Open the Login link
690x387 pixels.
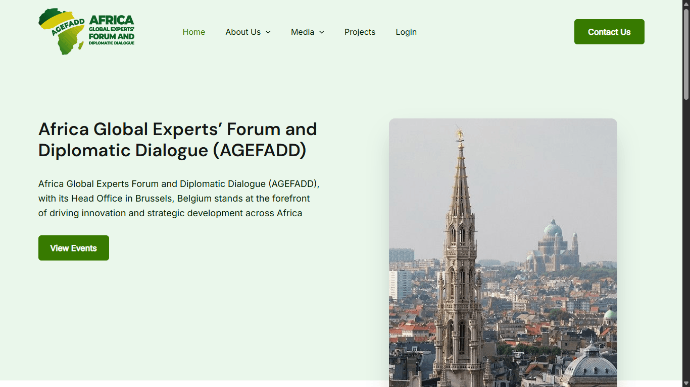pyautogui.click(x=406, y=32)
